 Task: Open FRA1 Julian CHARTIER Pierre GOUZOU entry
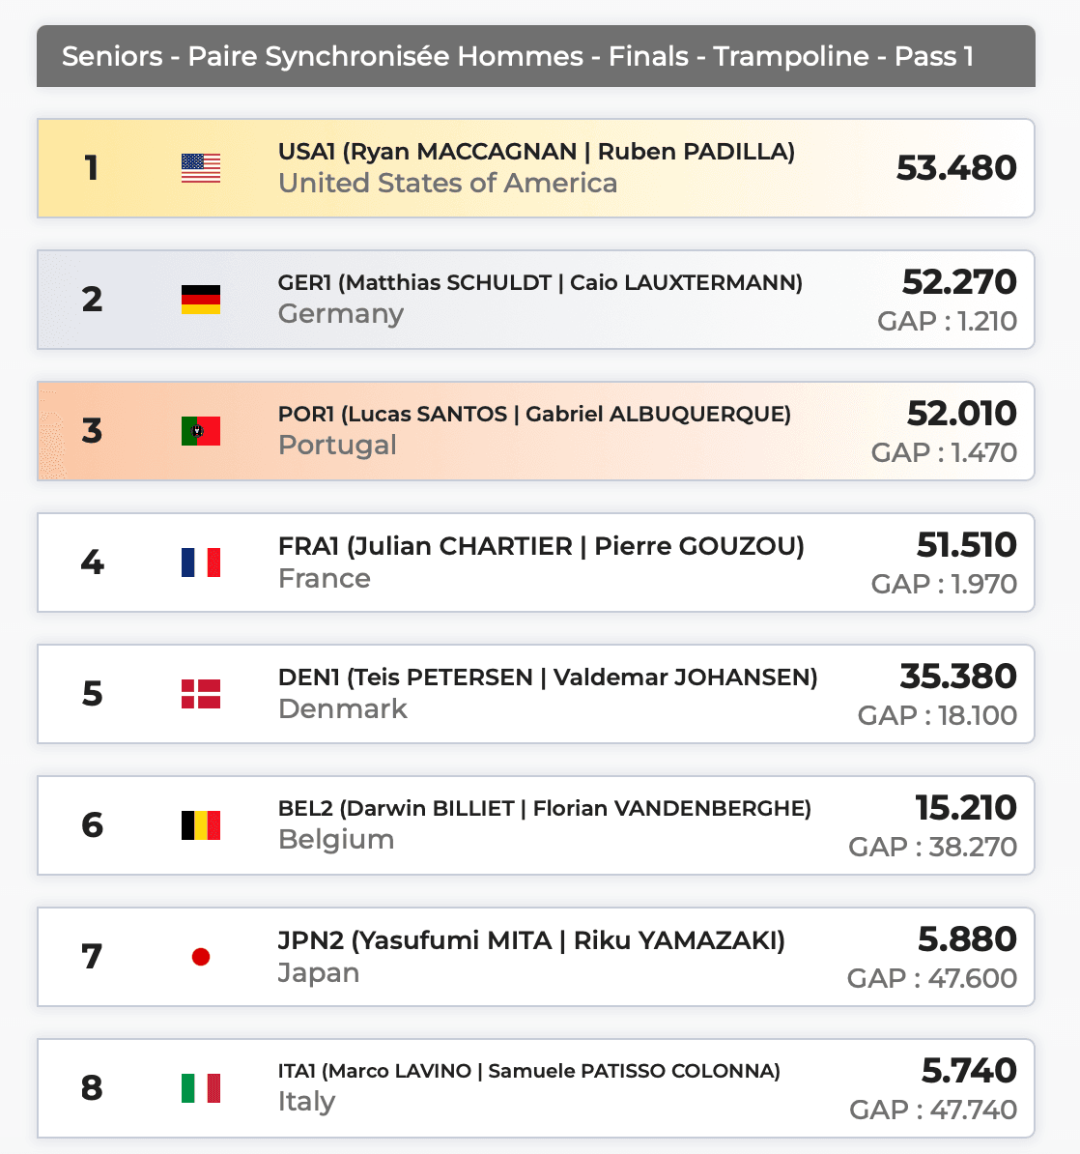click(x=541, y=546)
